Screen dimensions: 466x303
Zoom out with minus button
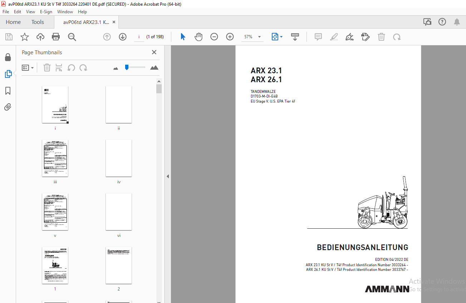coord(214,37)
